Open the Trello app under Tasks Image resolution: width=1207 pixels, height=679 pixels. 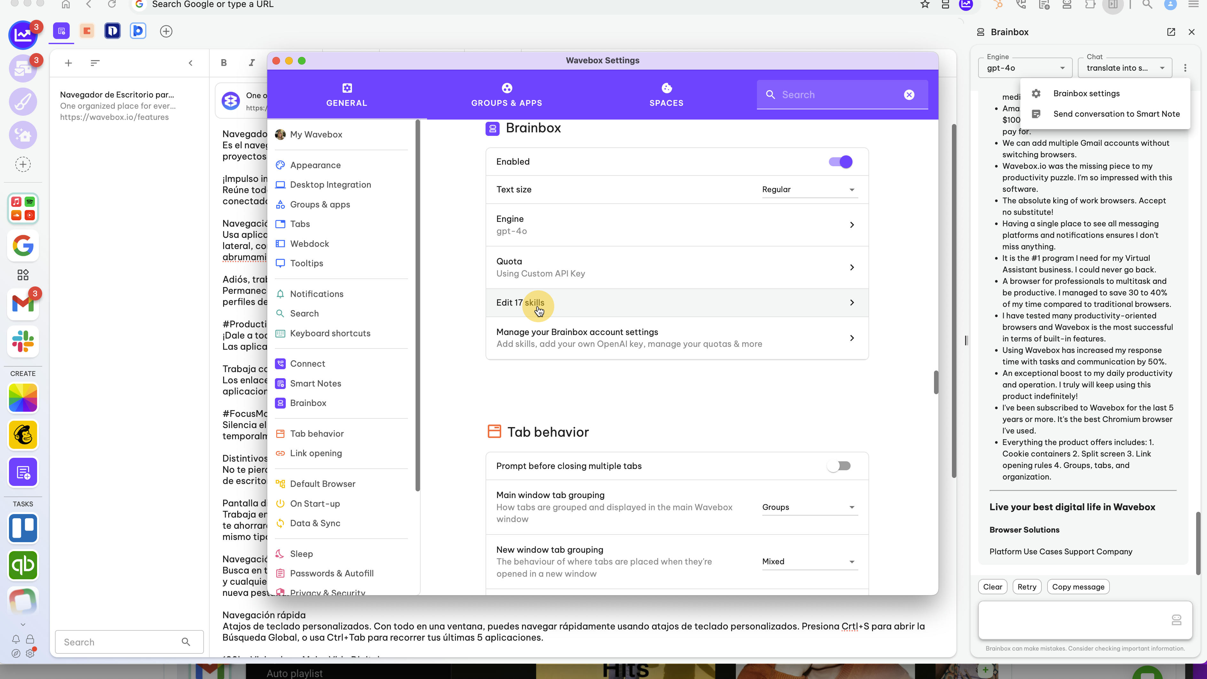23,528
